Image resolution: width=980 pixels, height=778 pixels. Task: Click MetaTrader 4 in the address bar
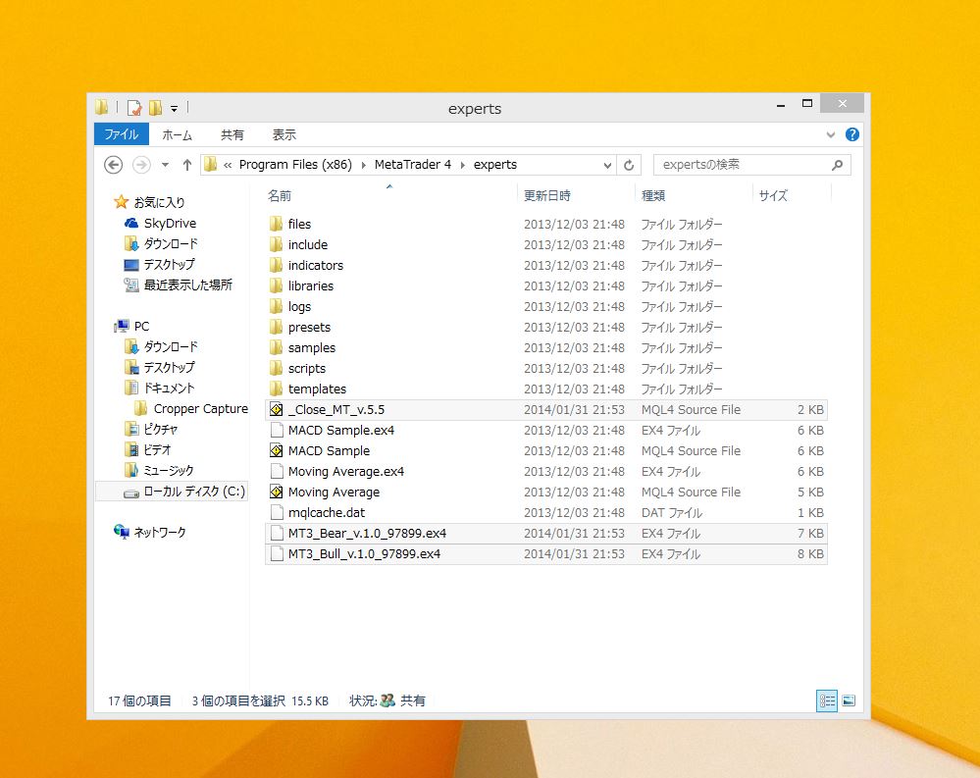pos(412,165)
